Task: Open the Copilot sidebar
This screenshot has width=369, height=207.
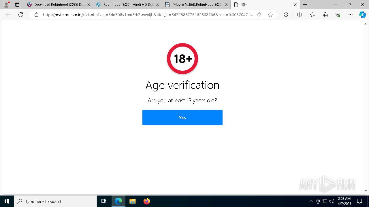Action: coord(362,15)
